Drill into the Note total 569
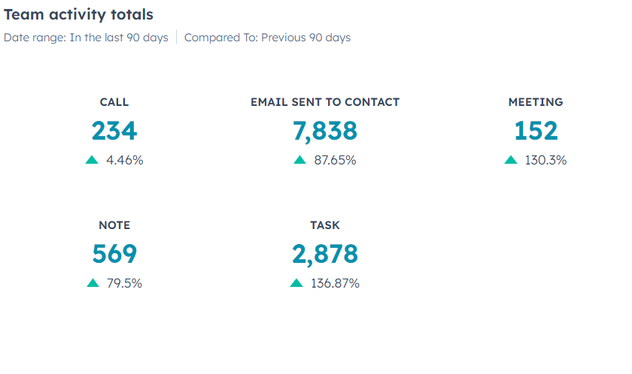 click(114, 255)
